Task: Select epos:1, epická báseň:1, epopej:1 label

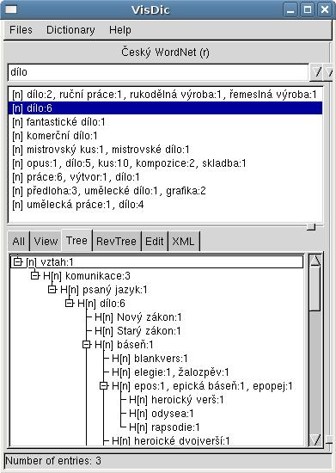Action: [x=202, y=386]
